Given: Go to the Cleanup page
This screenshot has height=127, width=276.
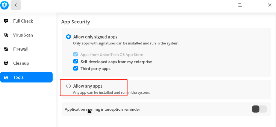Looking at the screenshot, I should [x=21, y=63].
